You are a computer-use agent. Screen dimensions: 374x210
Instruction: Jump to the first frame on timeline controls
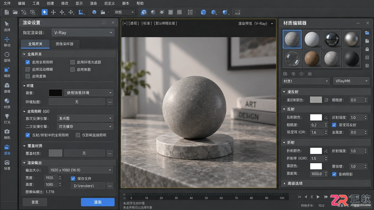(x=299, y=197)
